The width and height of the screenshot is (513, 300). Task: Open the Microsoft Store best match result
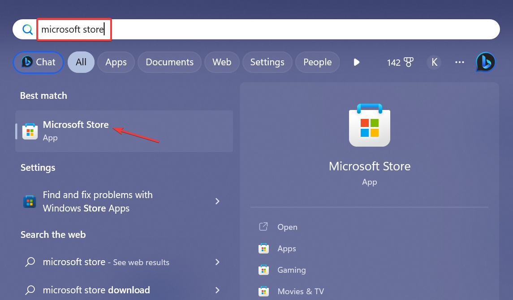124,131
